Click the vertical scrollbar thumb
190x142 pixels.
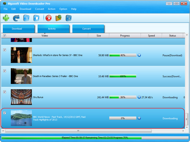[187, 119]
